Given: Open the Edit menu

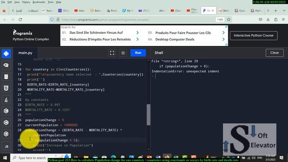Looking at the screenshot, I should (9, 2).
